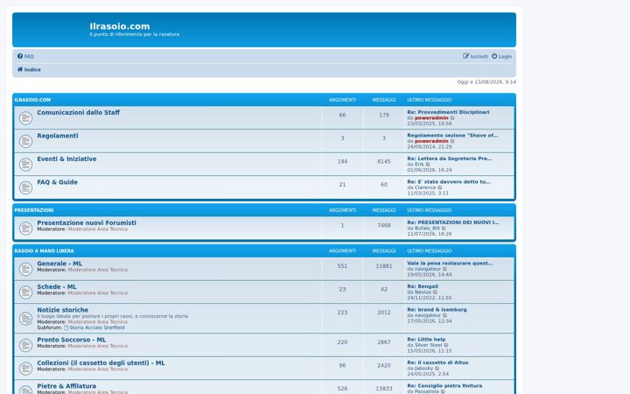This screenshot has height=394, width=630.
Task: View latest post icon for Regolamento sezione post
Action: (452, 142)
